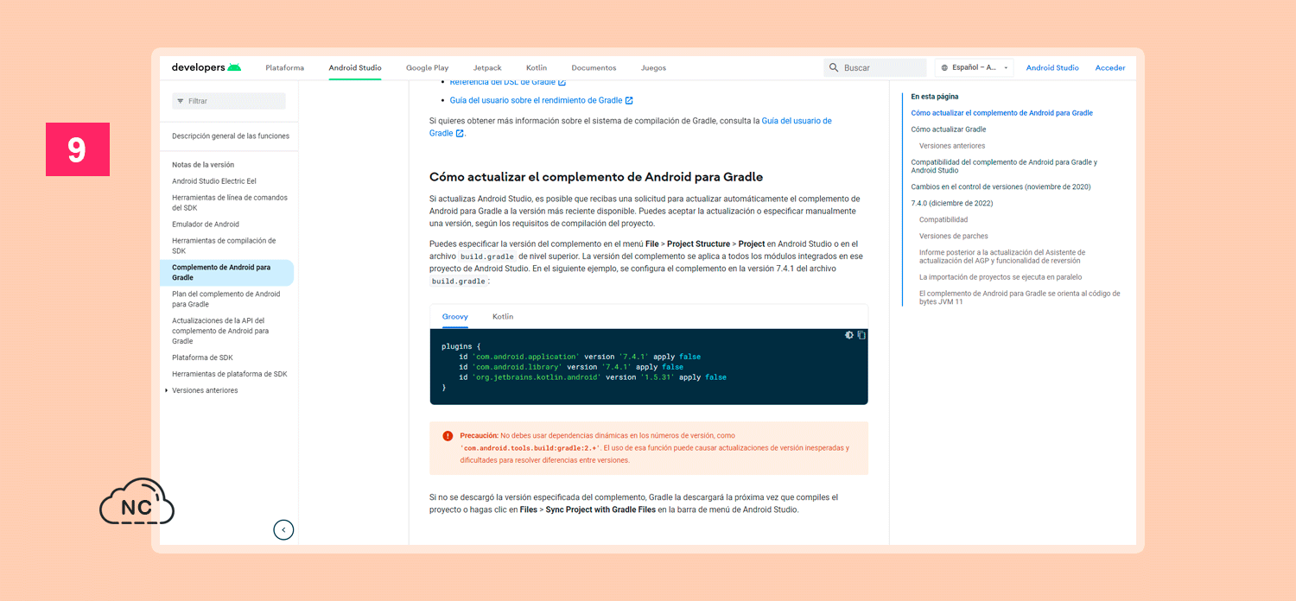
Task: Click the Android developers logo
Action: 206,67
